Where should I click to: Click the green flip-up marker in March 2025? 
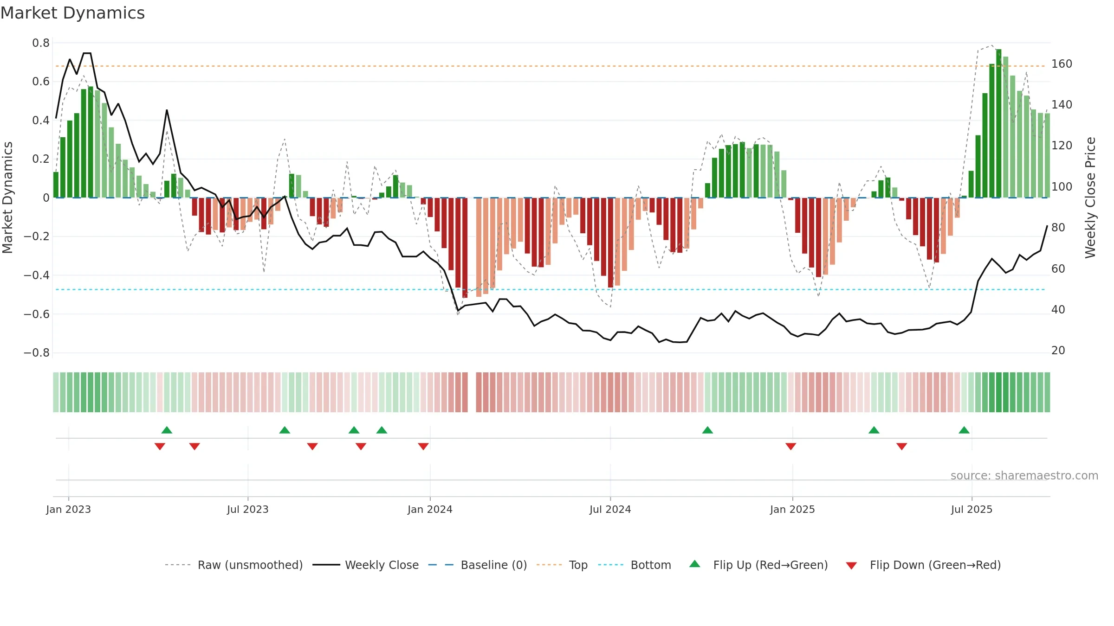874,430
